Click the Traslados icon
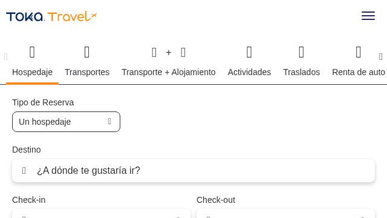This screenshot has height=218, width=387. tap(301, 52)
